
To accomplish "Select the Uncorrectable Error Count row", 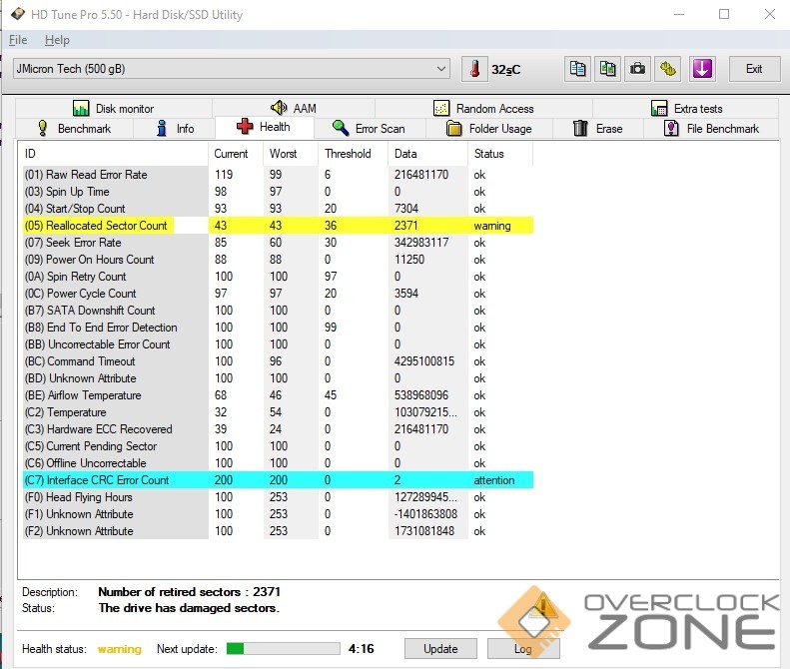I will (278, 344).
